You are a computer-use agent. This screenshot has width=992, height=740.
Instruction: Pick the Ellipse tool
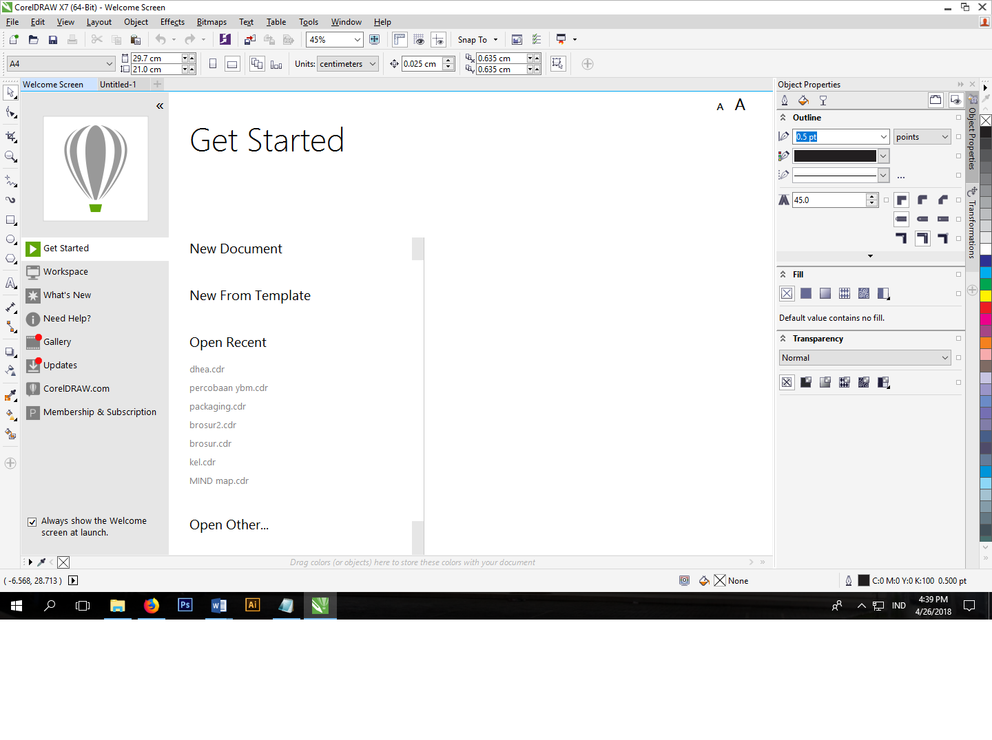click(10, 240)
